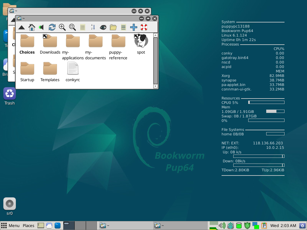Viewport: 307px width, 230px height.
Task: Select the Downloads folder shortcut
Action: tap(50, 44)
